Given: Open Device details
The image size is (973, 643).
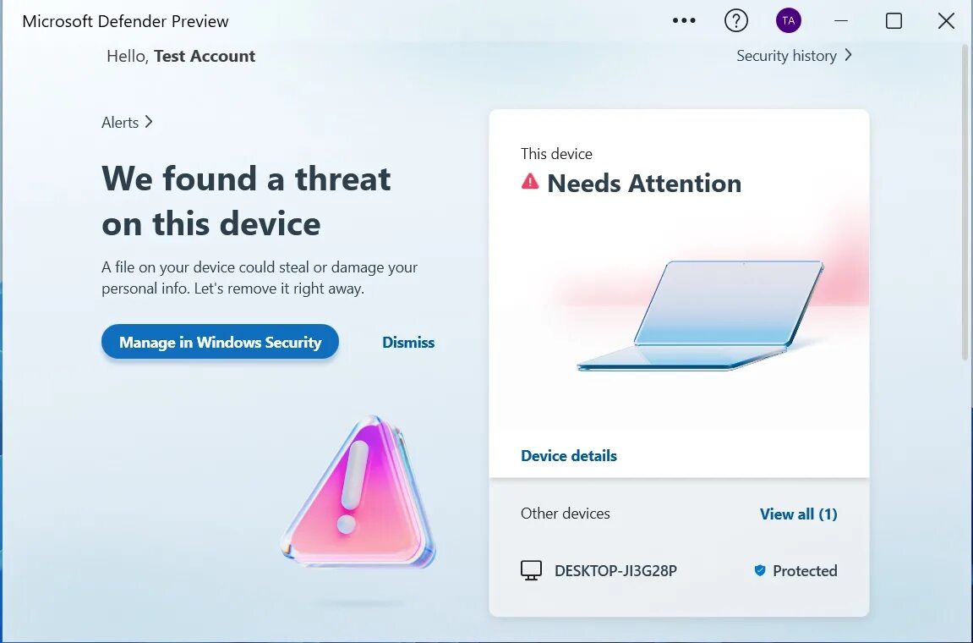Looking at the screenshot, I should click(568, 456).
